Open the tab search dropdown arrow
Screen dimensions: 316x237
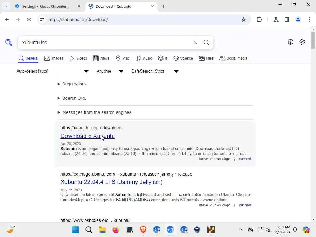click(6, 6)
